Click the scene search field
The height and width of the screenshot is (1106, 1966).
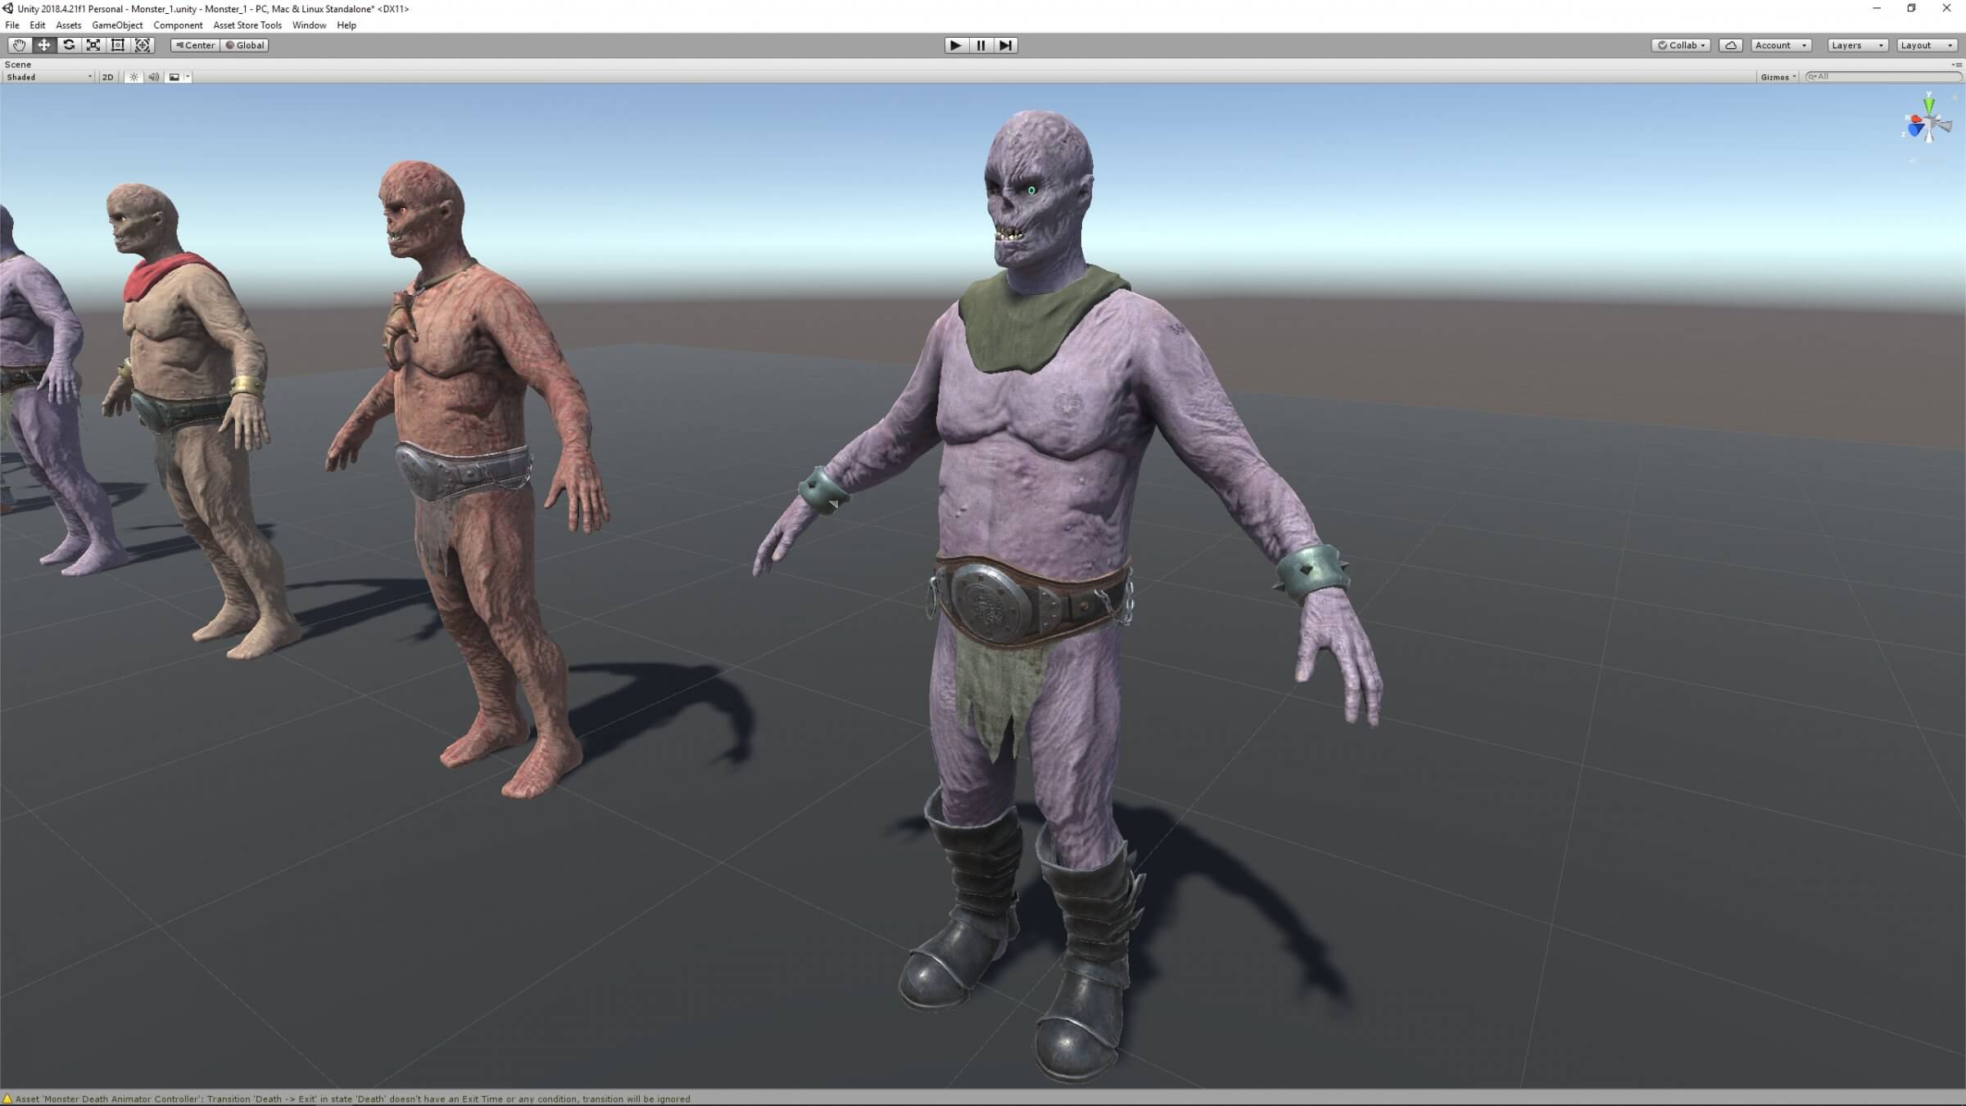point(1886,77)
